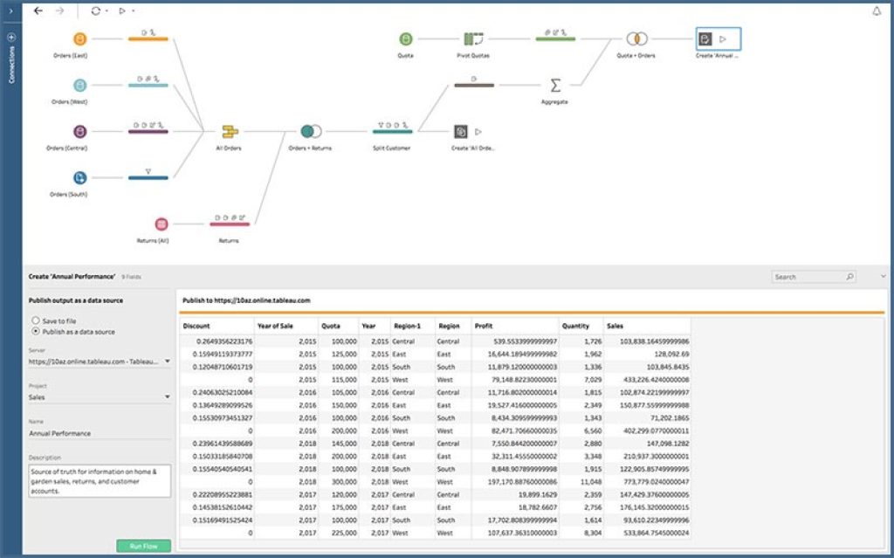Click the forward arrow in toolbar

click(59, 10)
